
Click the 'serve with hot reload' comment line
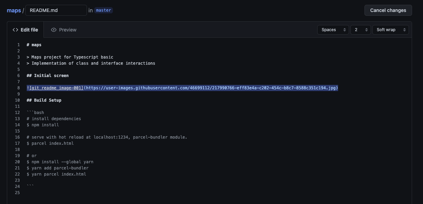(x=107, y=137)
